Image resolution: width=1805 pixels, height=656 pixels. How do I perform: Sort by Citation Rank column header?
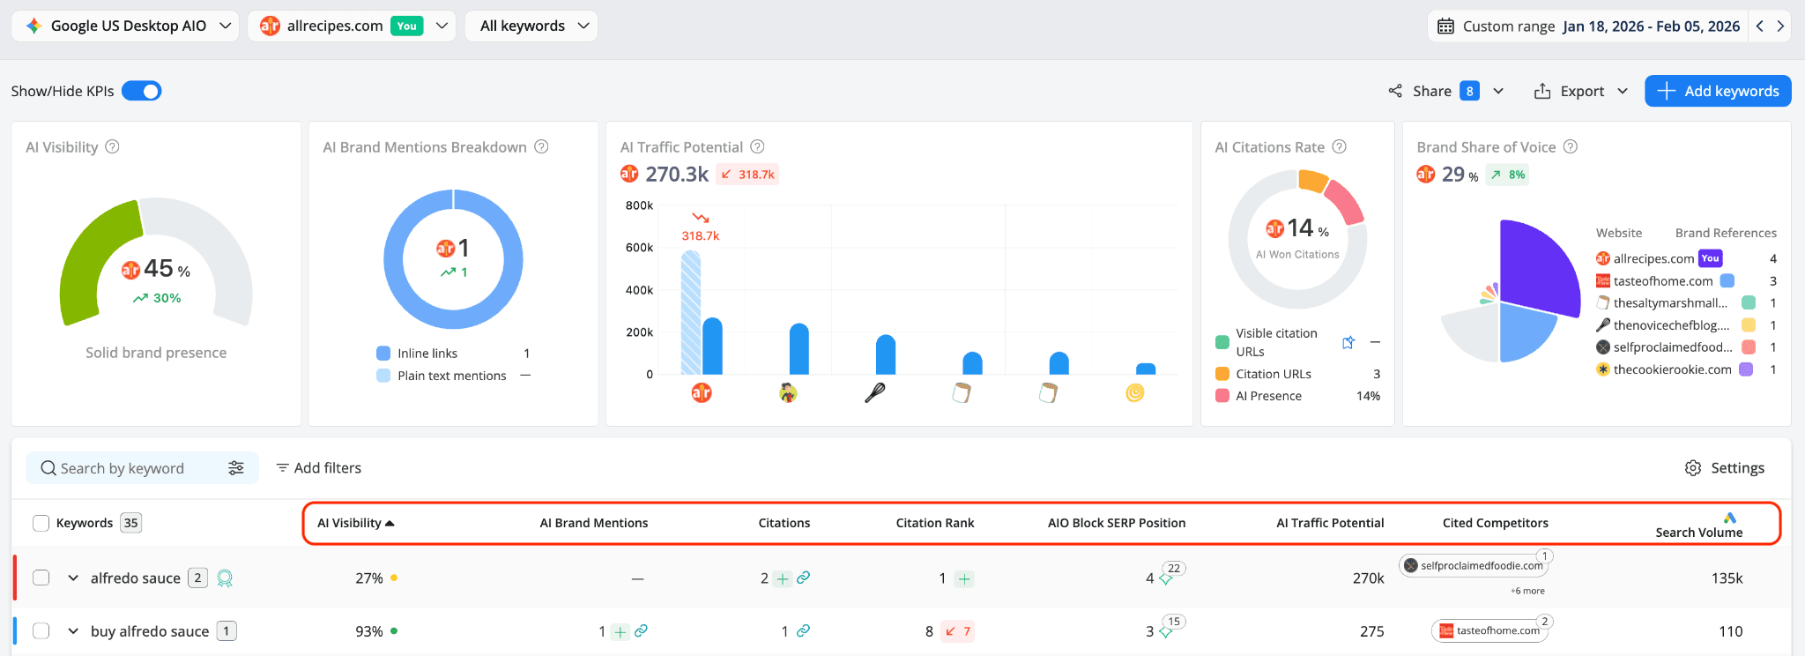tap(935, 523)
